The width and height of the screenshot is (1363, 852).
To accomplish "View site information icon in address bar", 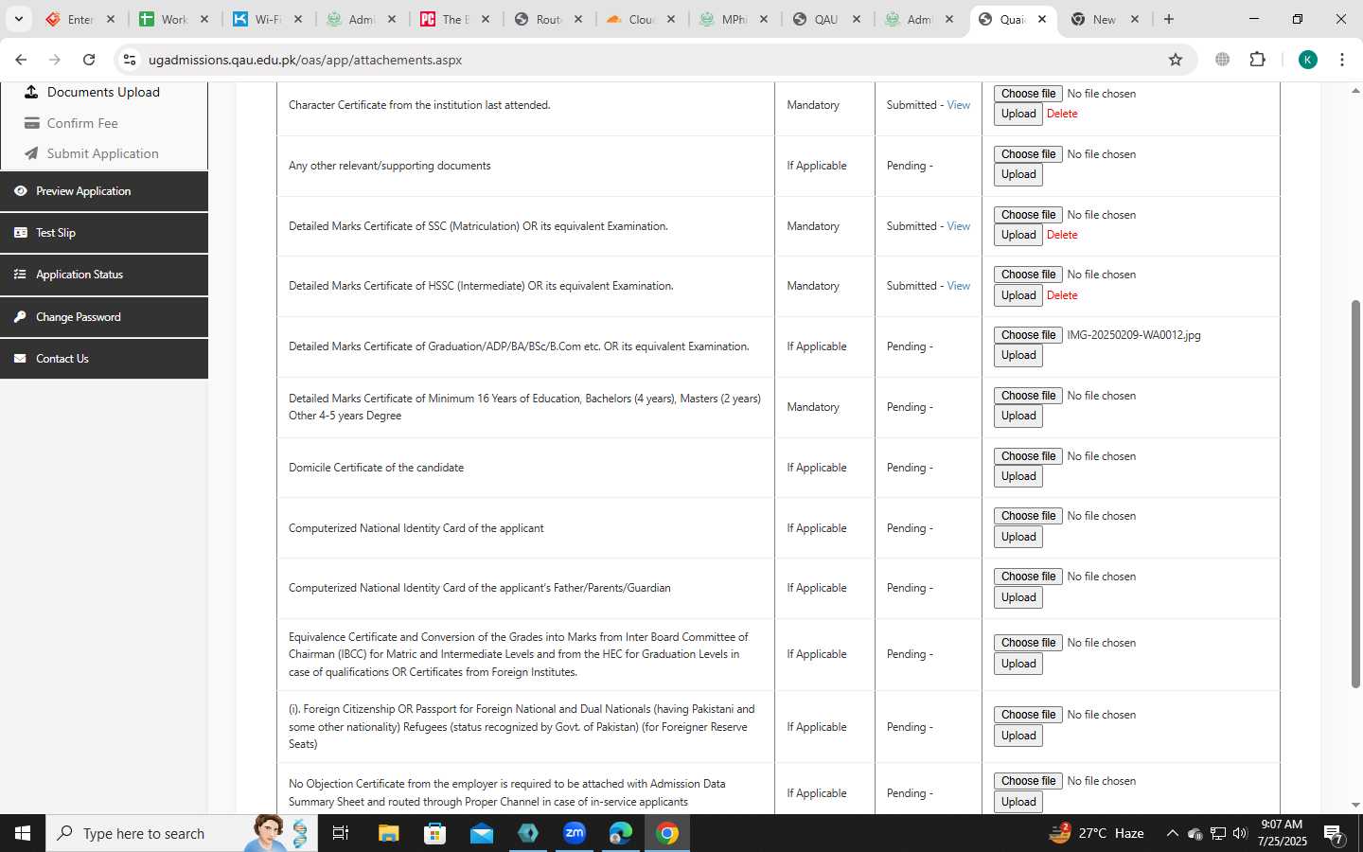I will click(x=130, y=60).
